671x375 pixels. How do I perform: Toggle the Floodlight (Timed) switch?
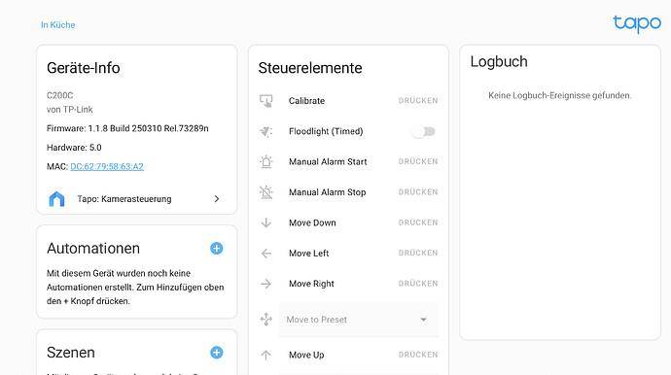pos(424,132)
